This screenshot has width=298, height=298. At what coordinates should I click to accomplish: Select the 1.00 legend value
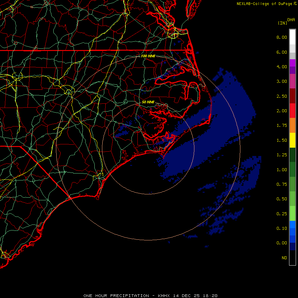tap(282, 170)
